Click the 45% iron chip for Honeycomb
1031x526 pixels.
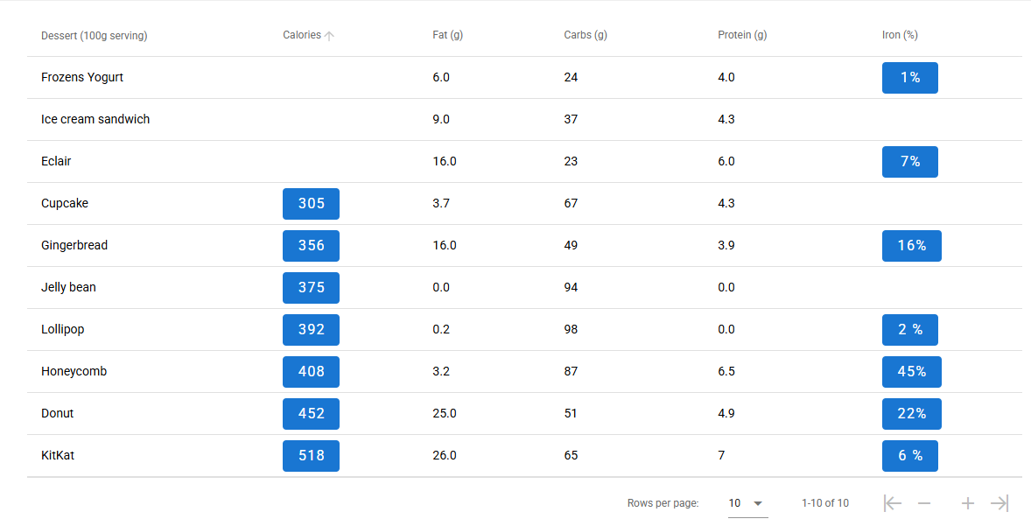click(911, 371)
